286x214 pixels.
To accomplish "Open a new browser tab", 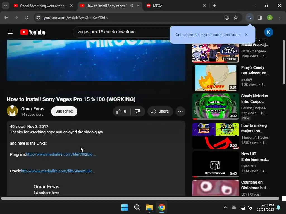I will pyautogui.click(x=214, y=6).
